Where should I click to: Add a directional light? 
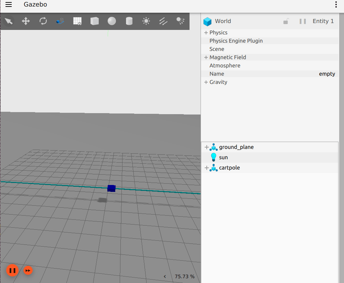163,21
